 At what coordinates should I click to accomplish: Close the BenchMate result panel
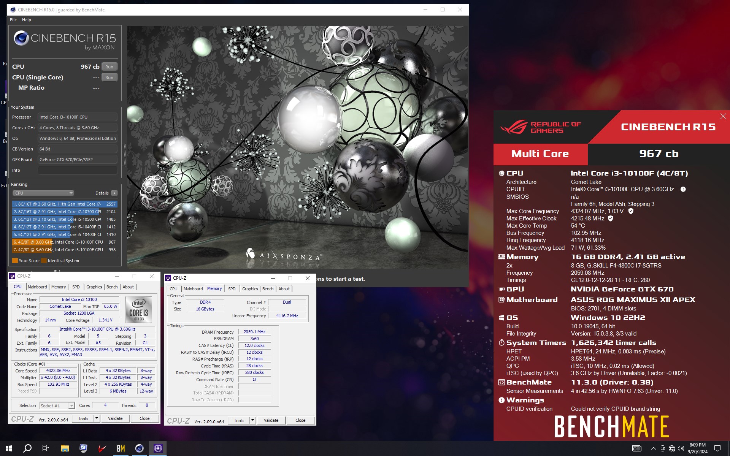tap(723, 116)
